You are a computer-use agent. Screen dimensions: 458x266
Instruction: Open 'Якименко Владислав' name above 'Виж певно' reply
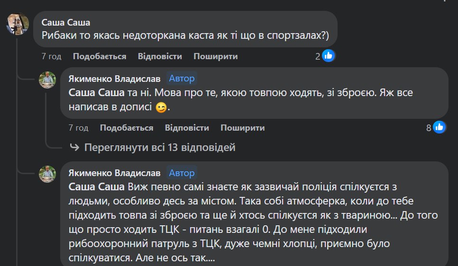tap(114, 173)
